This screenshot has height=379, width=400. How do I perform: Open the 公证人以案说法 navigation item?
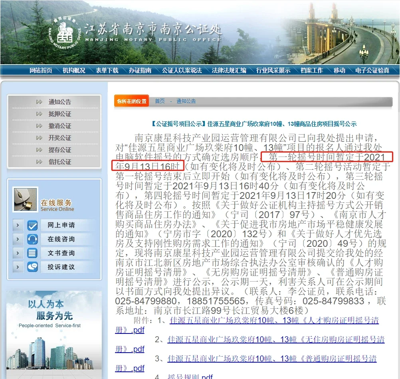click(x=182, y=70)
